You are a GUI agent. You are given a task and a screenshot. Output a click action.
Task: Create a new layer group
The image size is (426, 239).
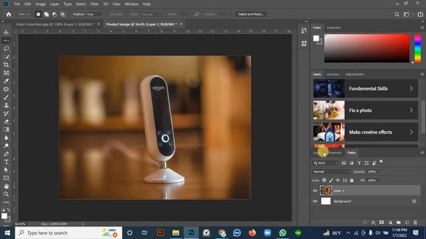tap(399, 222)
